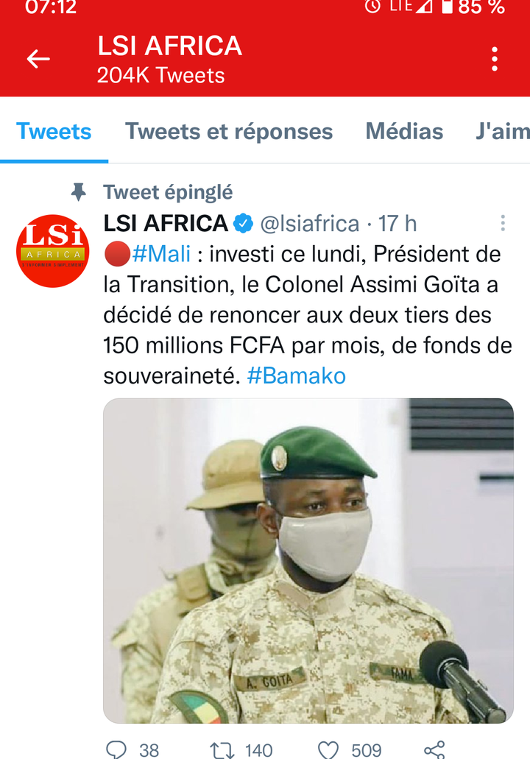Open the #Bamako hashtag link

click(x=296, y=376)
